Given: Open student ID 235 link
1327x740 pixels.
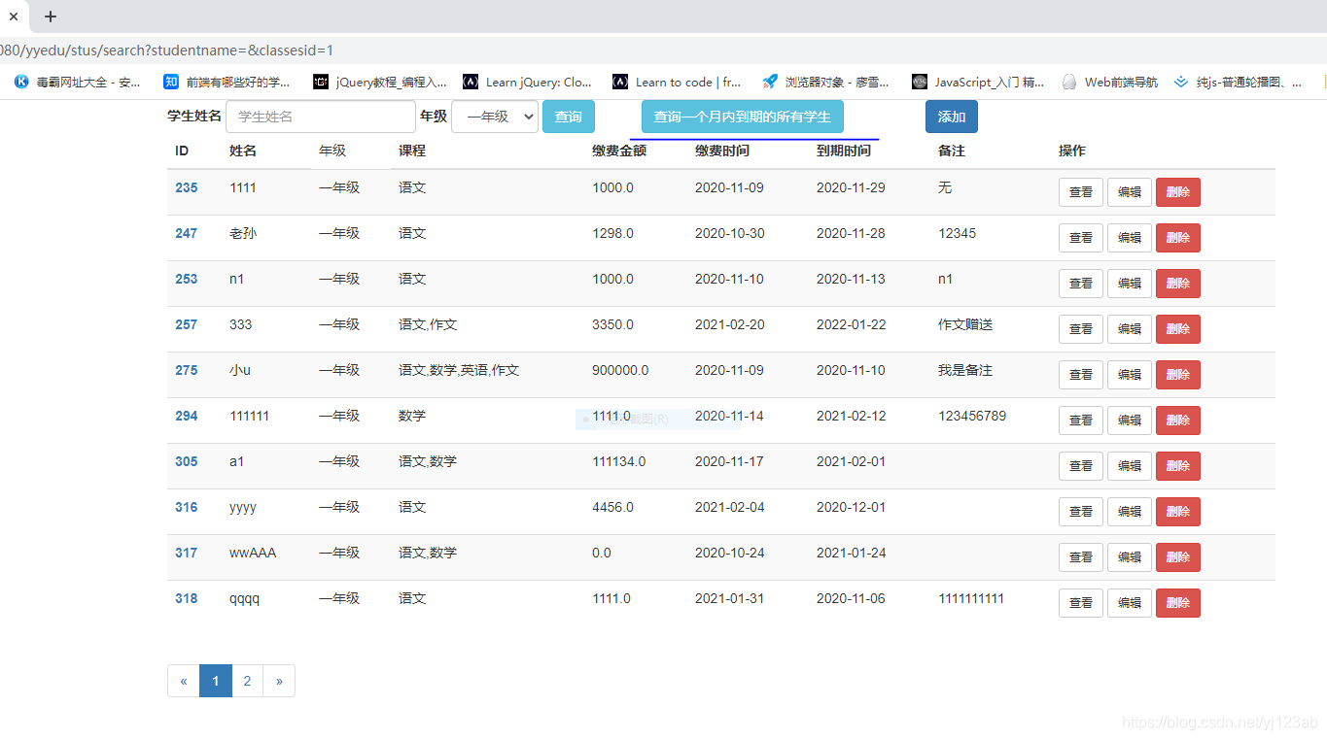Looking at the screenshot, I should click(x=187, y=187).
